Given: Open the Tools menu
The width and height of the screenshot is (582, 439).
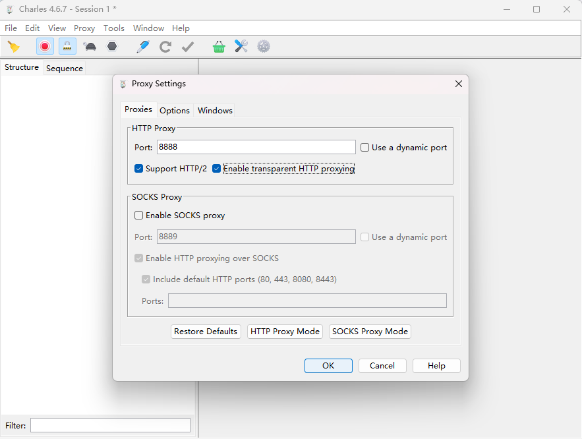Looking at the screenshot, I should [x=113, y=28].
